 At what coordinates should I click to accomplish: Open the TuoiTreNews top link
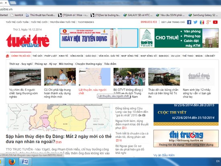tap(86, 22)
